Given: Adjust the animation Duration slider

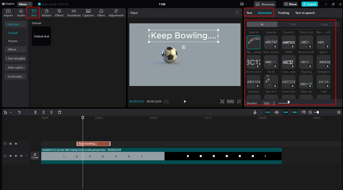Looking at the screenshot, I should pyautogui.click(x=289, y=102).
